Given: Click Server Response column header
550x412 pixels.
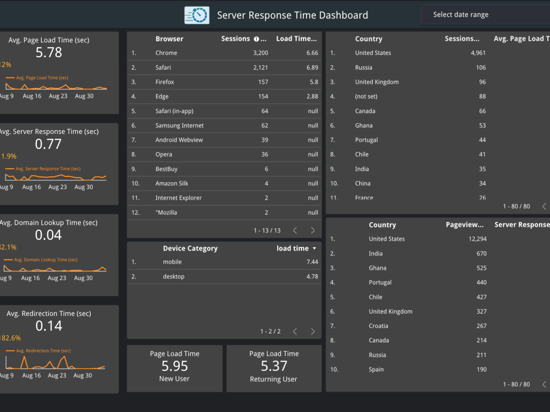Looking at the screenshot, I should click(522, 225).
